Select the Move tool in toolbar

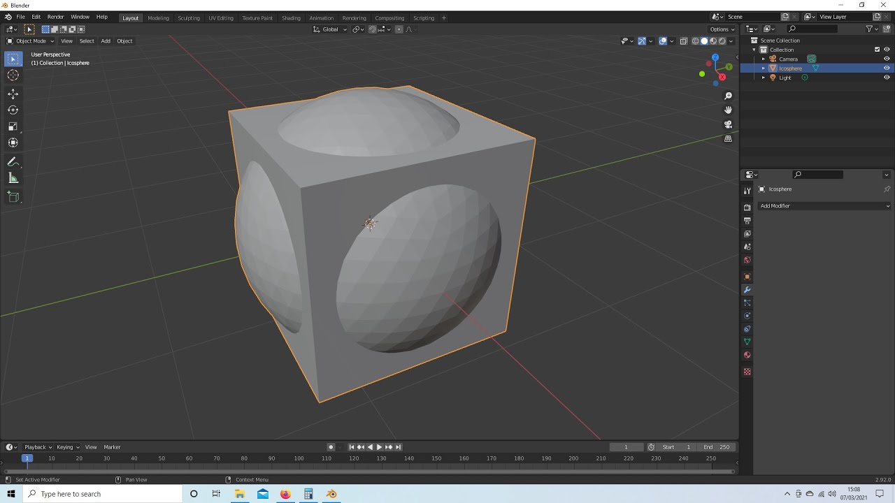tap(13, 94)
